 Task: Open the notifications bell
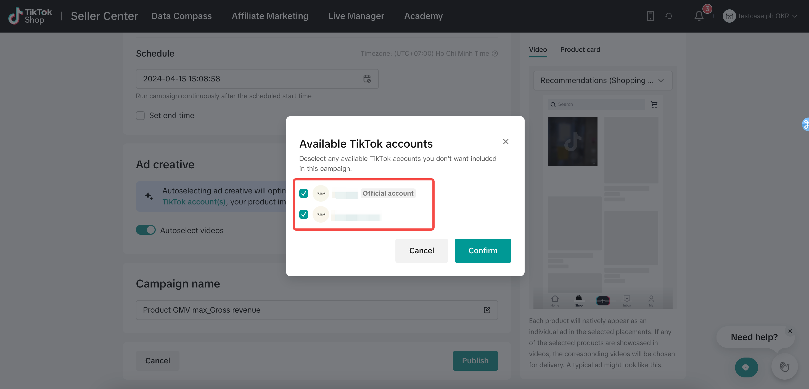click(699, 16)
